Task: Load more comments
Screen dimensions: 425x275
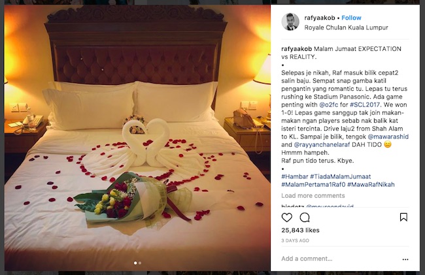Action: tap(313, 196)
